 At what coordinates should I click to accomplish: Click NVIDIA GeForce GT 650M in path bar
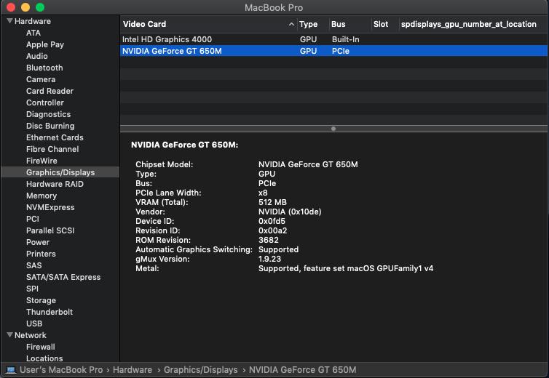(x=302, y=369)
